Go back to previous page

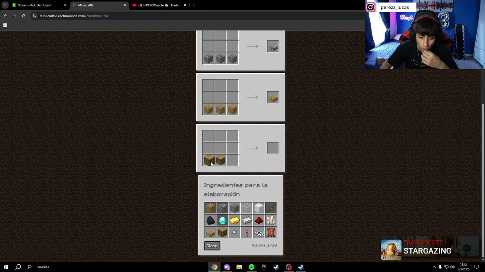coord(5,16)
